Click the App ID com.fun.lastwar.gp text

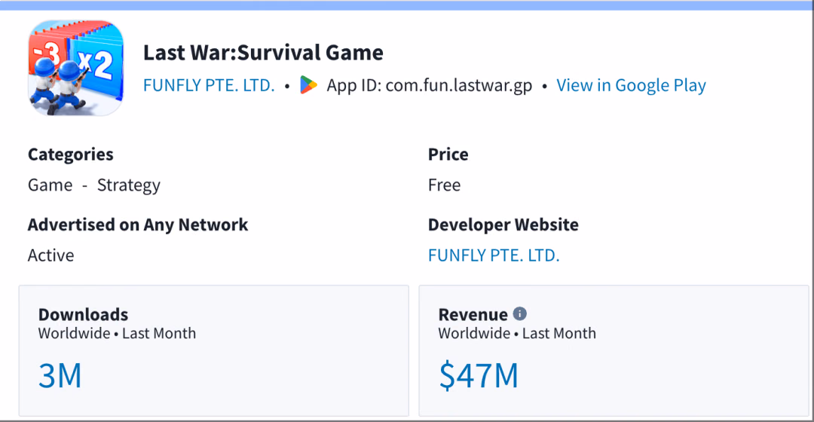(430, 85)
